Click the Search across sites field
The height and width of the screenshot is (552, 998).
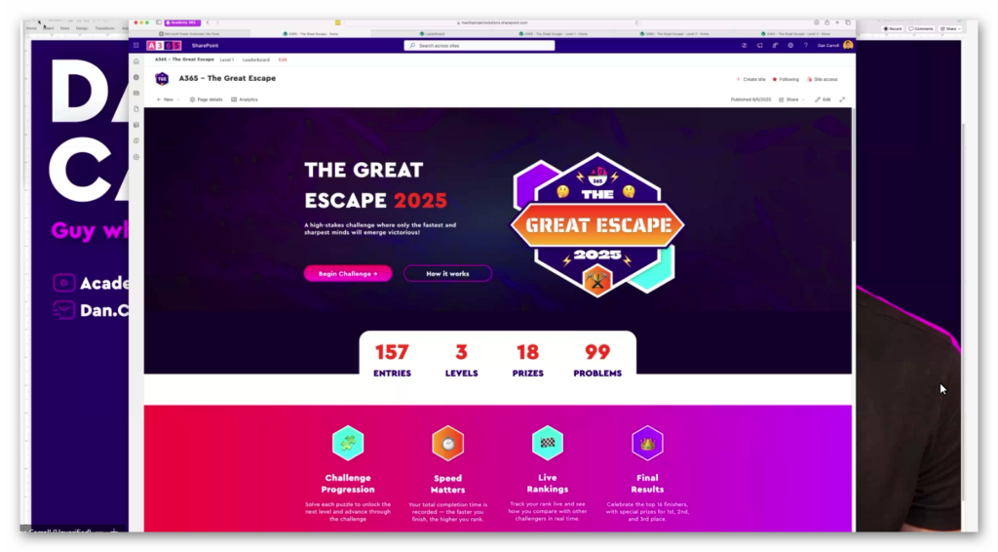click(480, 45)
